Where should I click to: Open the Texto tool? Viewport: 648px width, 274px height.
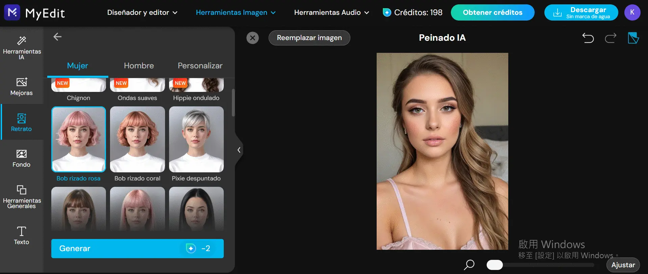[x=22, y=235]
